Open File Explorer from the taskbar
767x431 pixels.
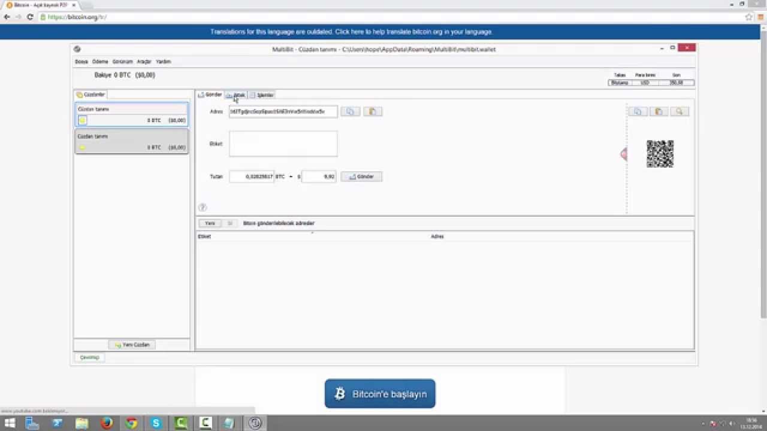point(81,423)
